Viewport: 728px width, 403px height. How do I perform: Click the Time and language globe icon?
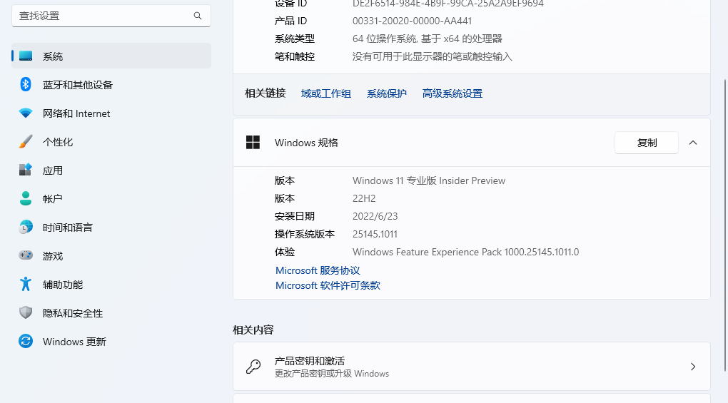26,227
